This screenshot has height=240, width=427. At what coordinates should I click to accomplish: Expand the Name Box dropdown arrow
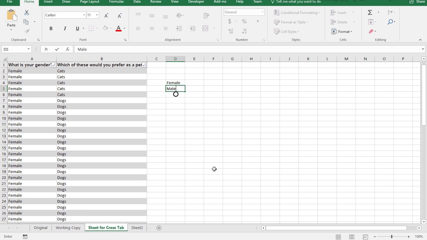click(x=28, y=49)
